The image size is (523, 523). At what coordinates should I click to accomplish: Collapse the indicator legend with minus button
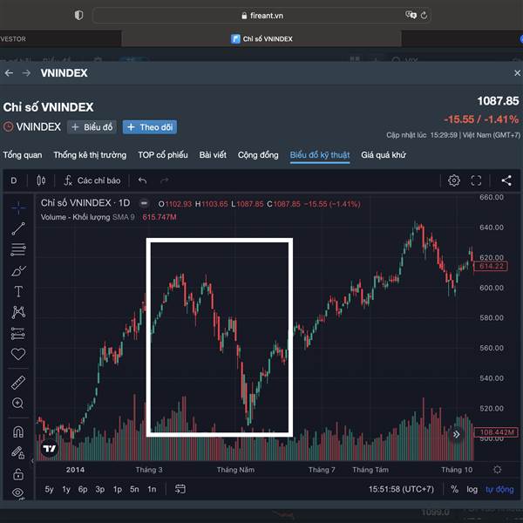[x=144, y=203]
